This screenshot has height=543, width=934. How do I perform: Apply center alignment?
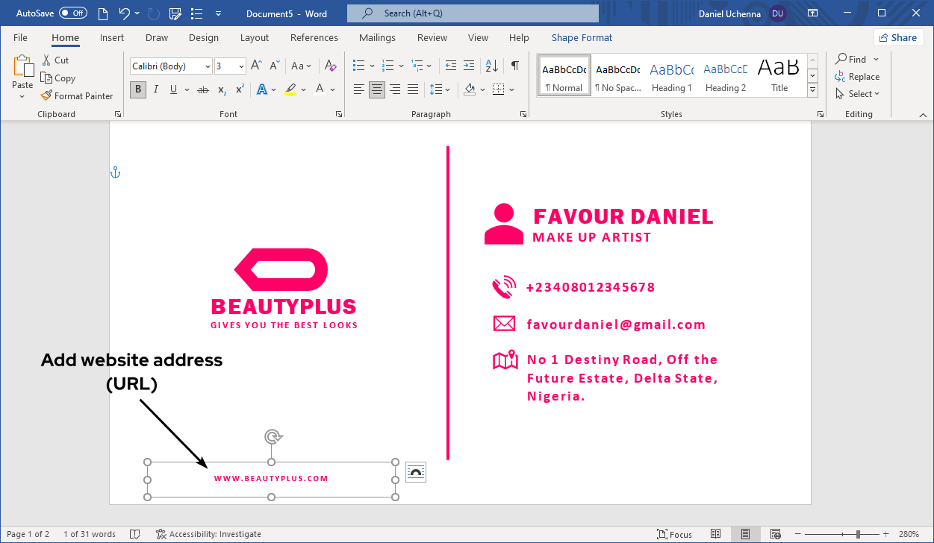point(377,90)
